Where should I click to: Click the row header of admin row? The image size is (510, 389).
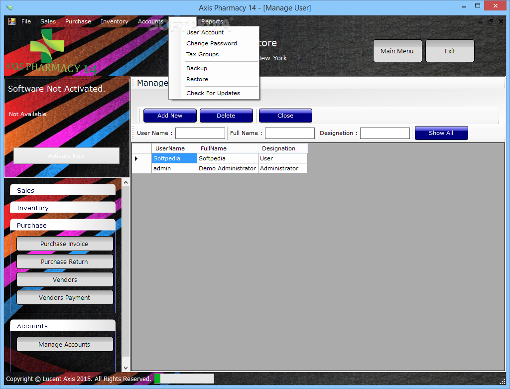point(141,168)
